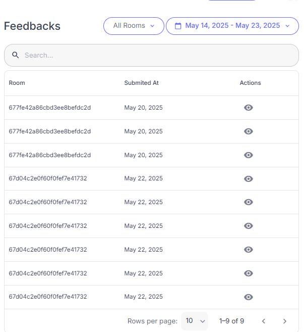Click the calendar icon in date filter
Screen dimensions: 304x332
coord(177,26)
